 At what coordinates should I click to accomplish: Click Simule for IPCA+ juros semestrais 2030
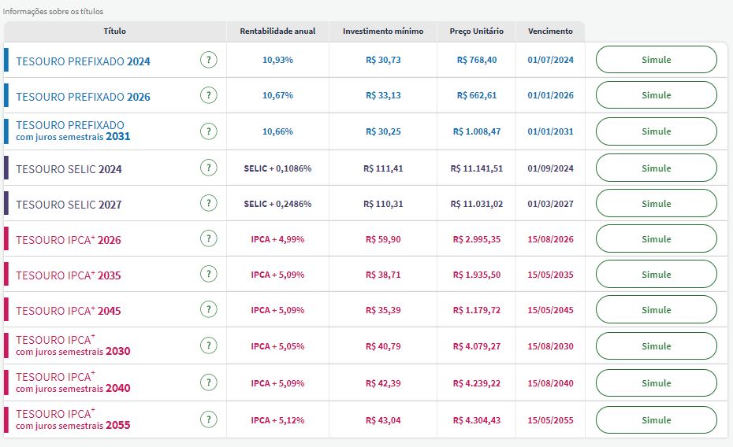click(657, 346)
